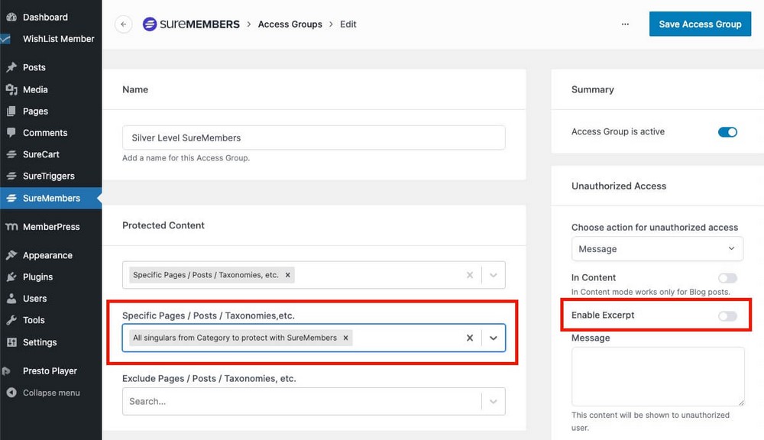This screenshot has height=440, width=764.
Task: Click the Access Group name input field
Action: pos(314,138)
